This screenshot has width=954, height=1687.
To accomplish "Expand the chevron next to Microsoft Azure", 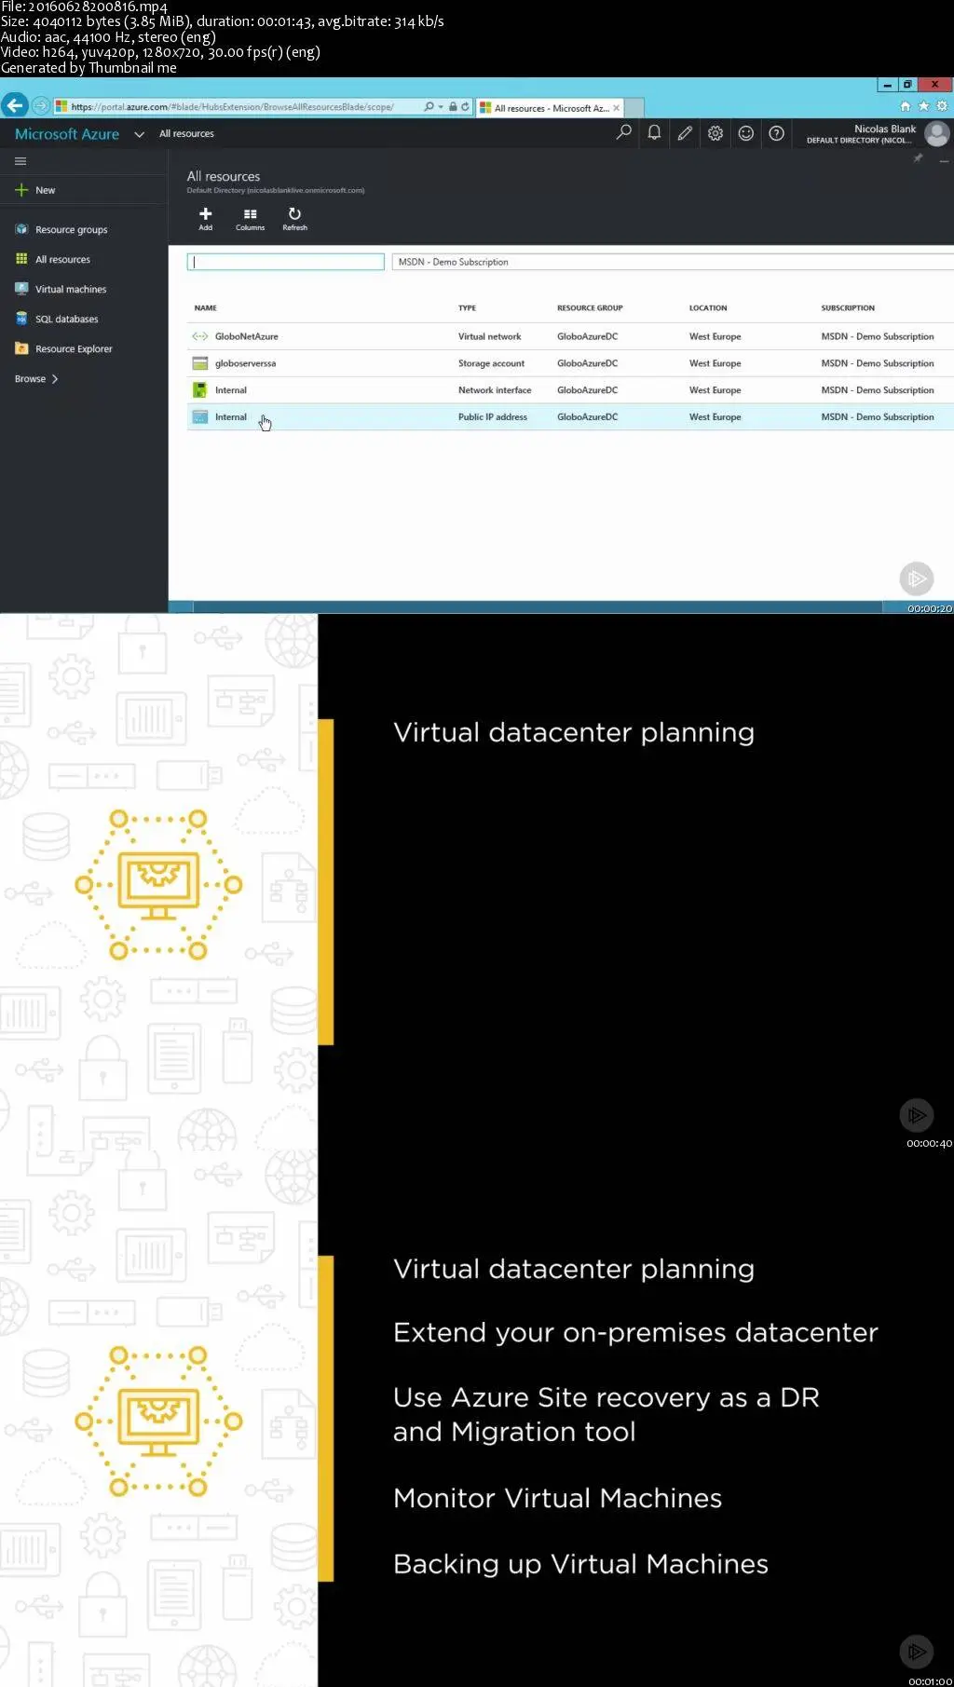I will click(139, 134).
